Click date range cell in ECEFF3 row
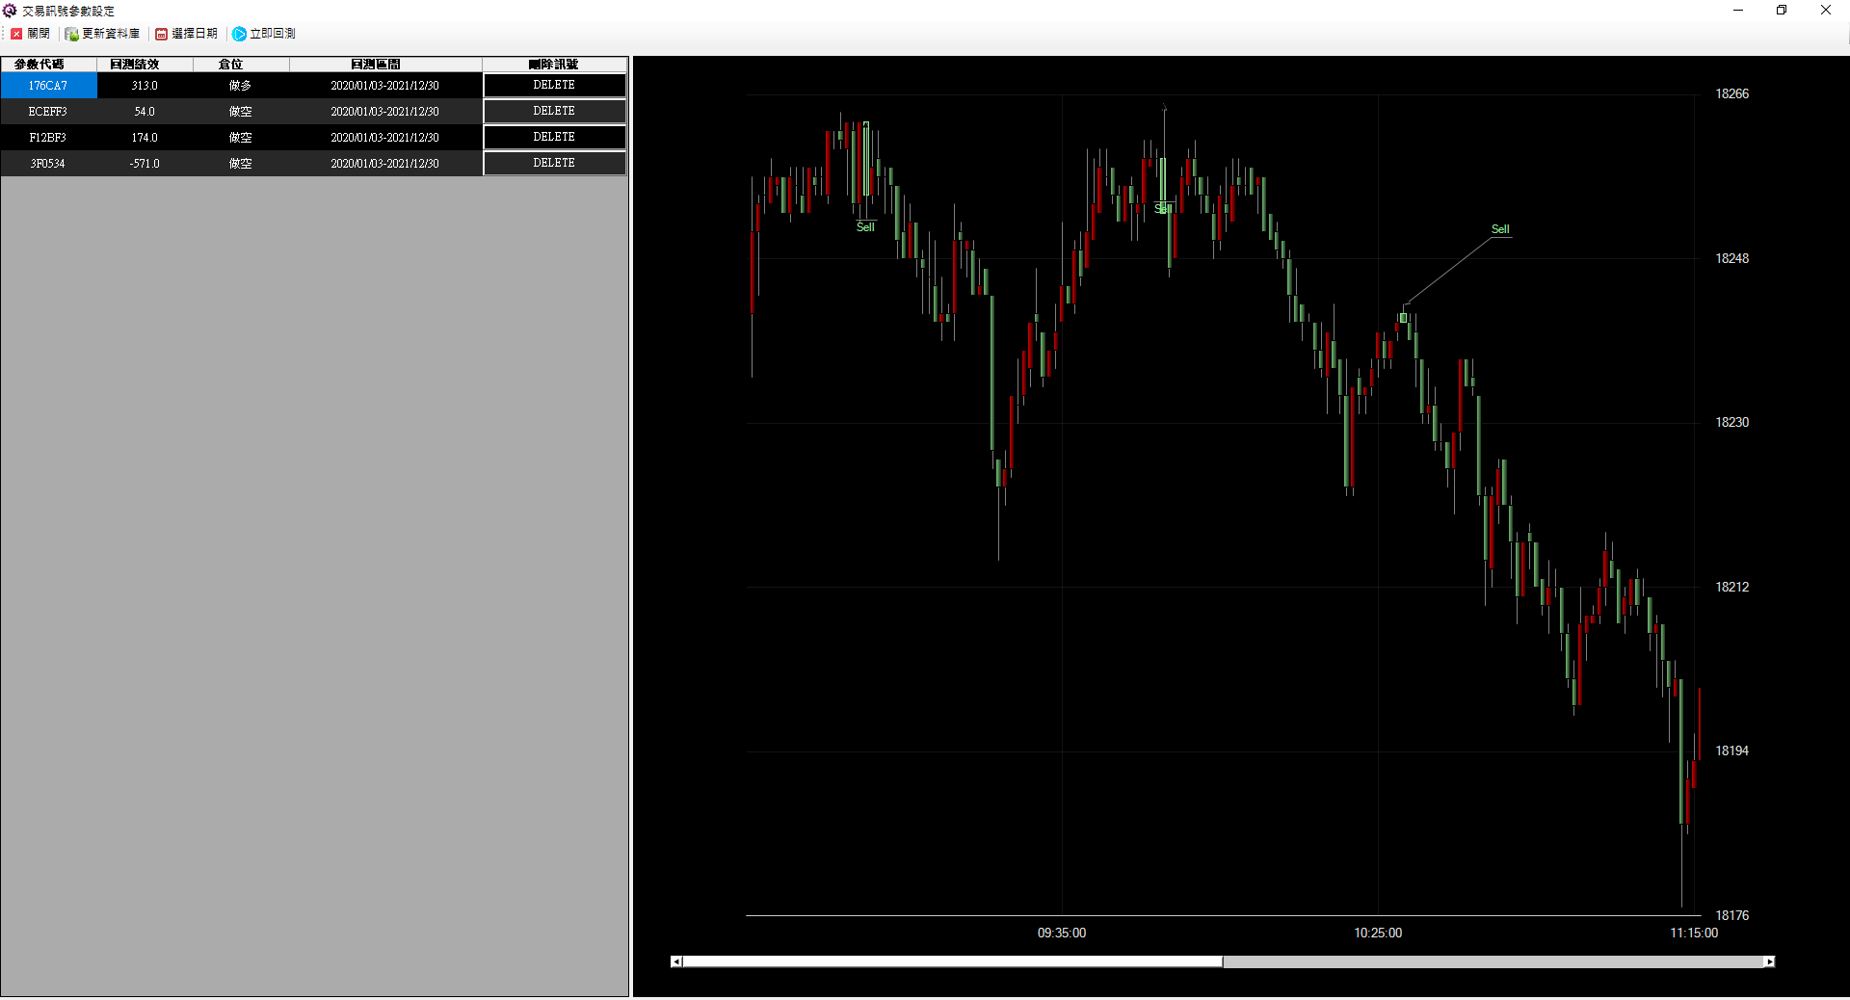1850x1000 pixels. [x=385, y=112]
